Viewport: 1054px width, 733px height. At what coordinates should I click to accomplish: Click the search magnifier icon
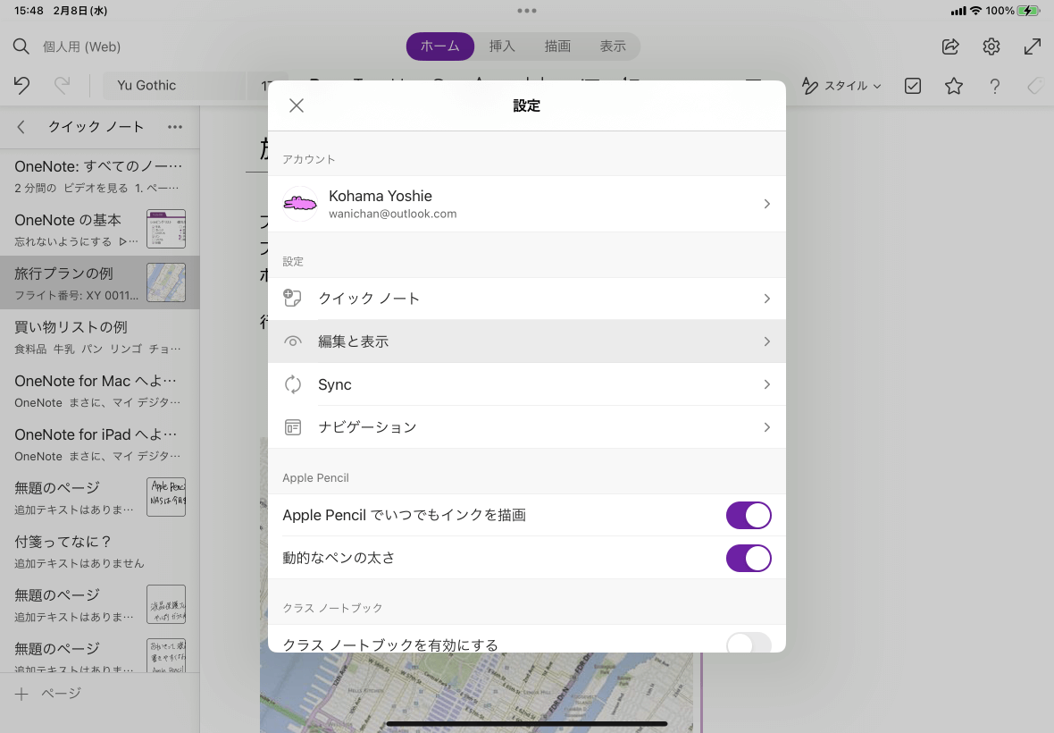(21, 46)
